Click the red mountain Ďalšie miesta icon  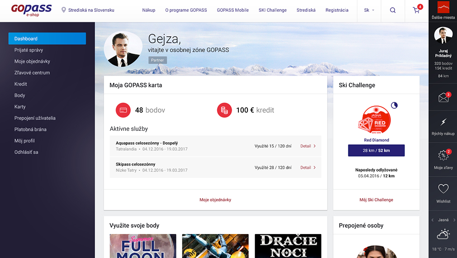[443, 7]
